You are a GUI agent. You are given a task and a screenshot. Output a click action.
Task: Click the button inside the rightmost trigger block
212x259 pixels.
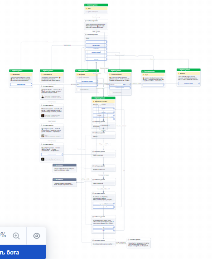pos(188,83)
